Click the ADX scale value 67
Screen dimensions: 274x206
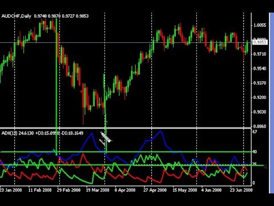[255, 132]
